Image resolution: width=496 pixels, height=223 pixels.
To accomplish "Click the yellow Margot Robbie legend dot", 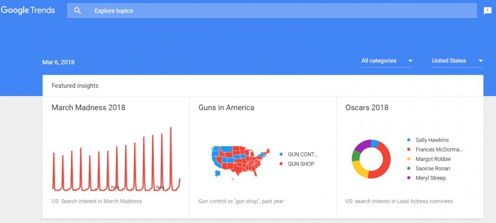I will coord(409,159).
